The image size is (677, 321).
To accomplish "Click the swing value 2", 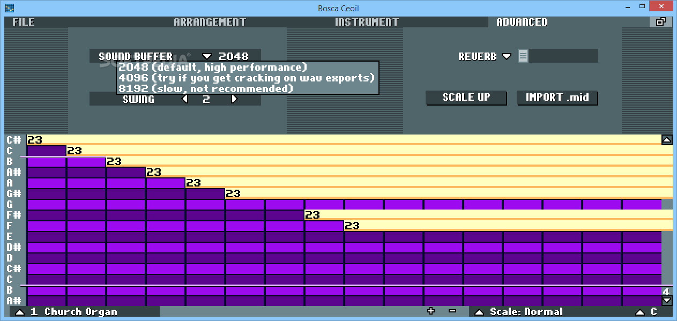I will tap(206, 99).
